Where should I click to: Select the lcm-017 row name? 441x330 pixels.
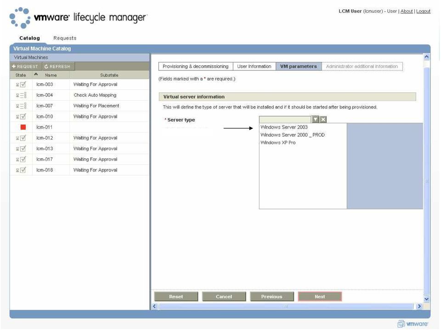point(45,159)
